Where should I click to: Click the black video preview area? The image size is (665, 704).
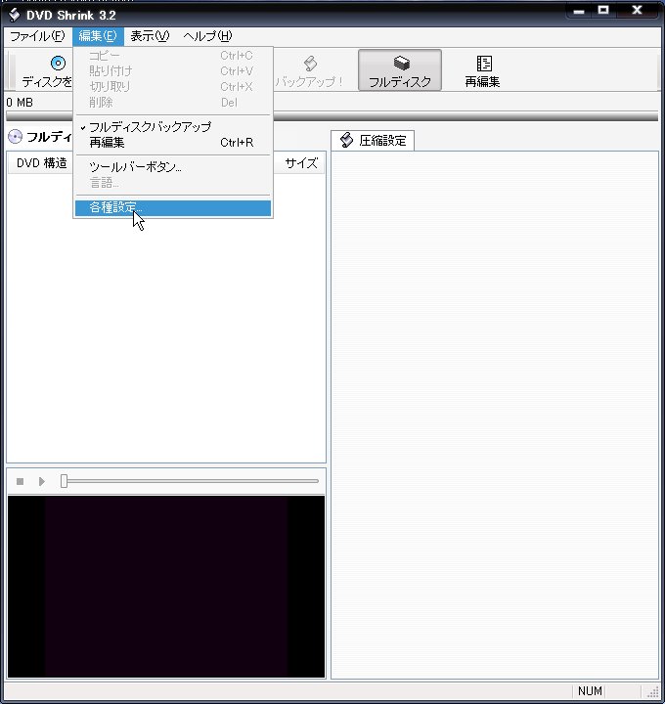click(x=166, y=587)
